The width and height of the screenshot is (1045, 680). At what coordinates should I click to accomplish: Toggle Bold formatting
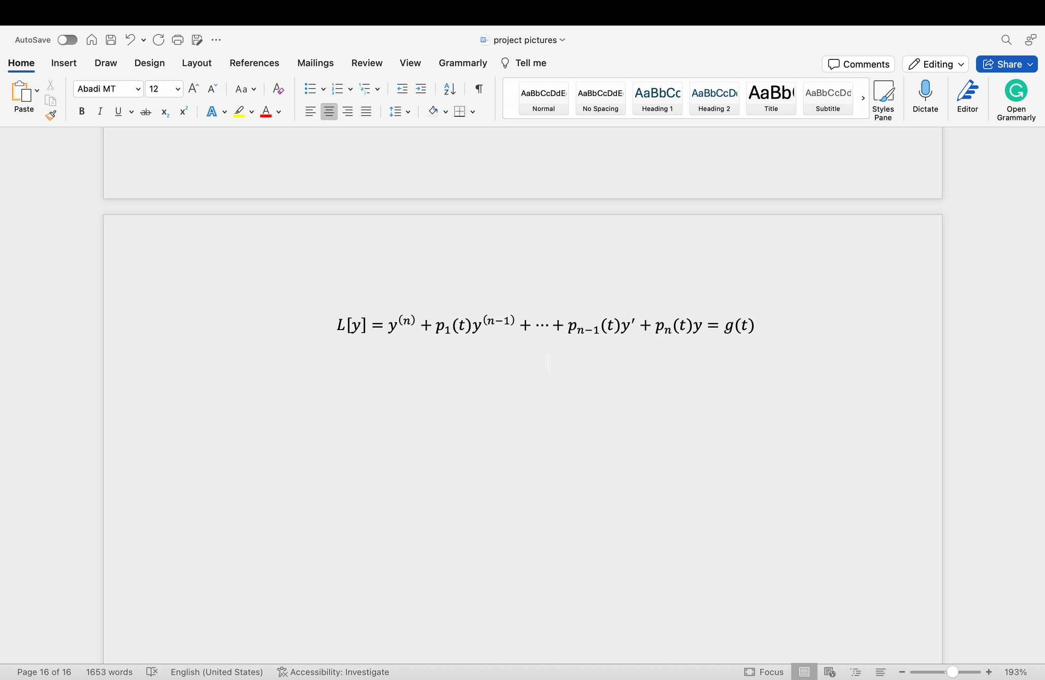[81, 112]
